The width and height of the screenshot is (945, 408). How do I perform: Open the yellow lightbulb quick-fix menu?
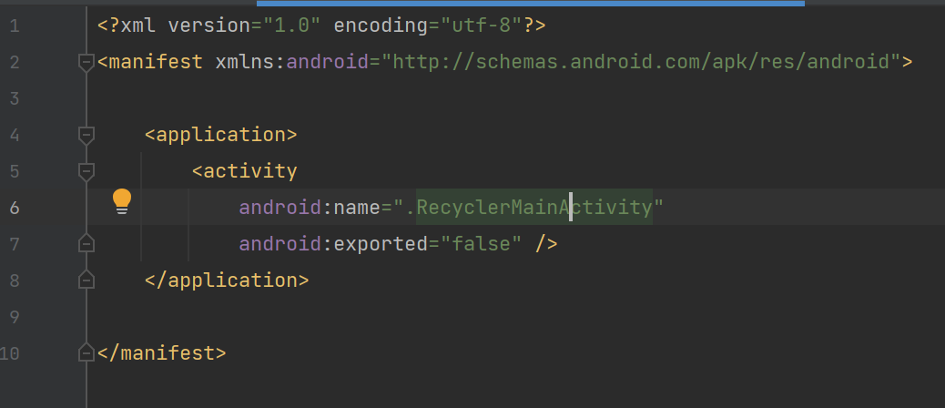122,201
